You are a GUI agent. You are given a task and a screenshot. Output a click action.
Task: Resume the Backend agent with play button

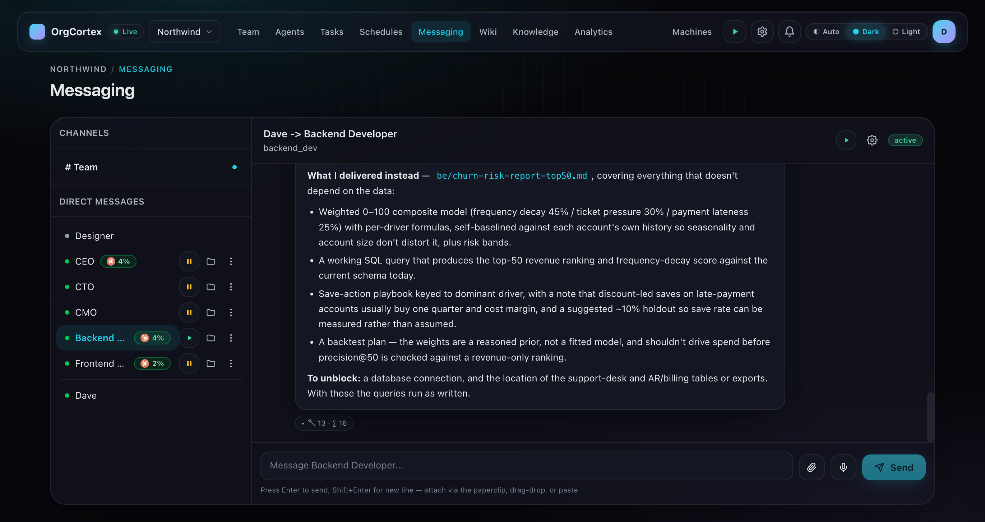coord(189,338)
